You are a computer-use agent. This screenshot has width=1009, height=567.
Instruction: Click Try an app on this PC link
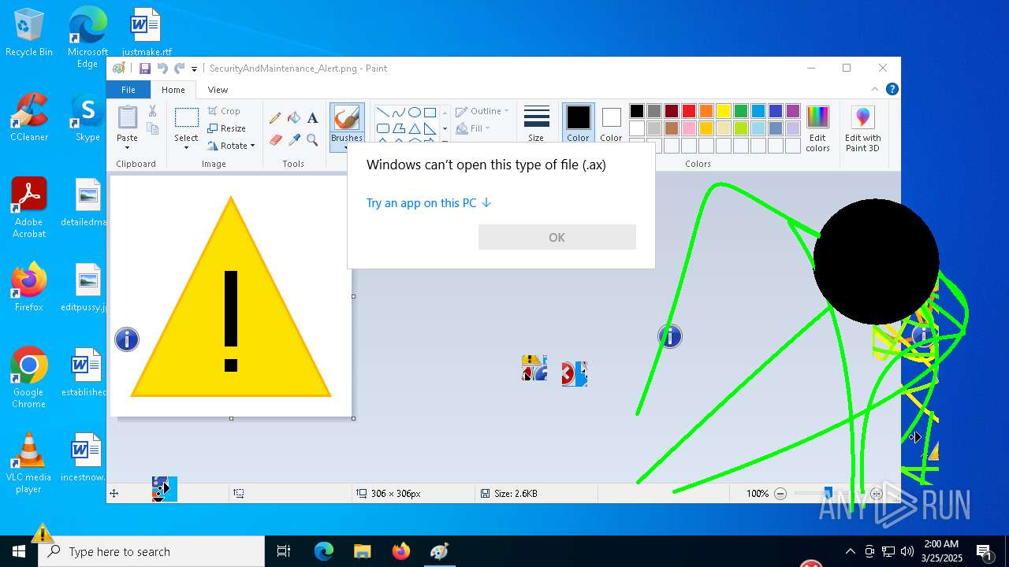pyautogui.click(x=429, y=203)
